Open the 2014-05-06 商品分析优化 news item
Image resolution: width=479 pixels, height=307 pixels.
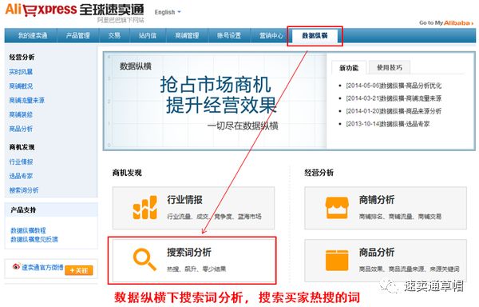point(394,86)
